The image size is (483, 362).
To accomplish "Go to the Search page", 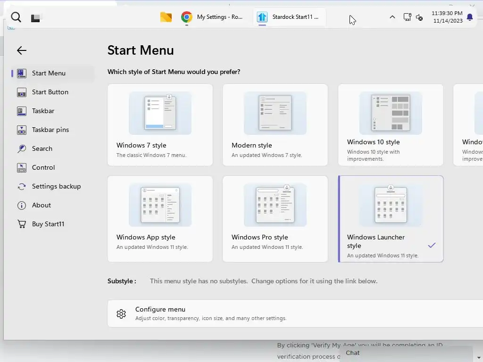I will (53, 148).
